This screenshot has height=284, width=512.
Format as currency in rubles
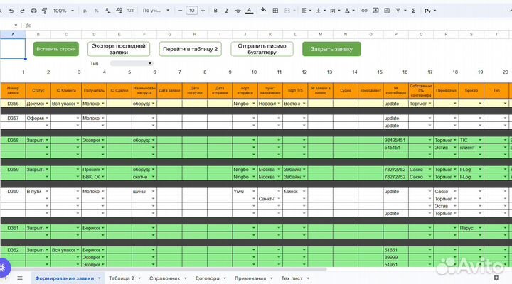pyautogui.click(x=85, y=11)
